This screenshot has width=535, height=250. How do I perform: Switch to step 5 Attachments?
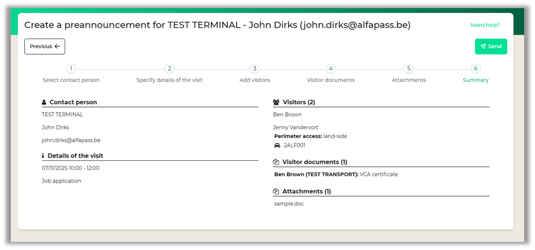pos(409,69)
